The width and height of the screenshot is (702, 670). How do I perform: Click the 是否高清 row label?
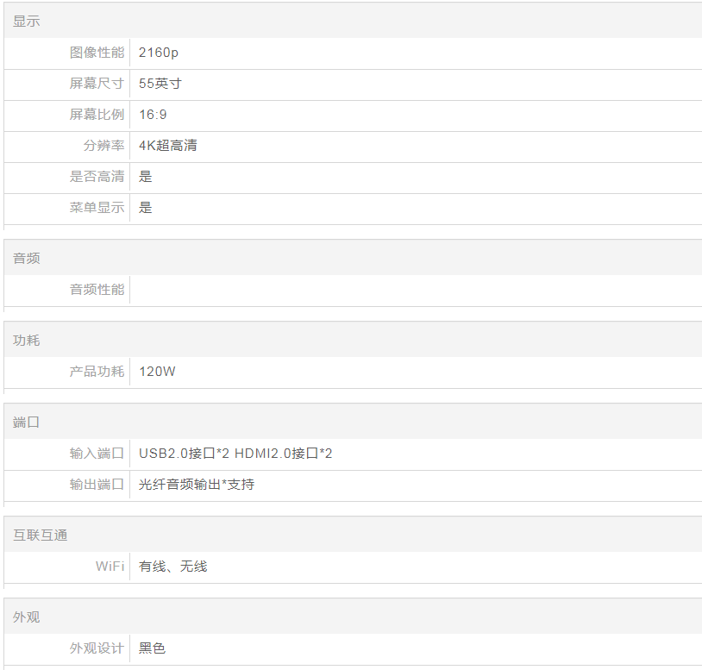[97, 177]
